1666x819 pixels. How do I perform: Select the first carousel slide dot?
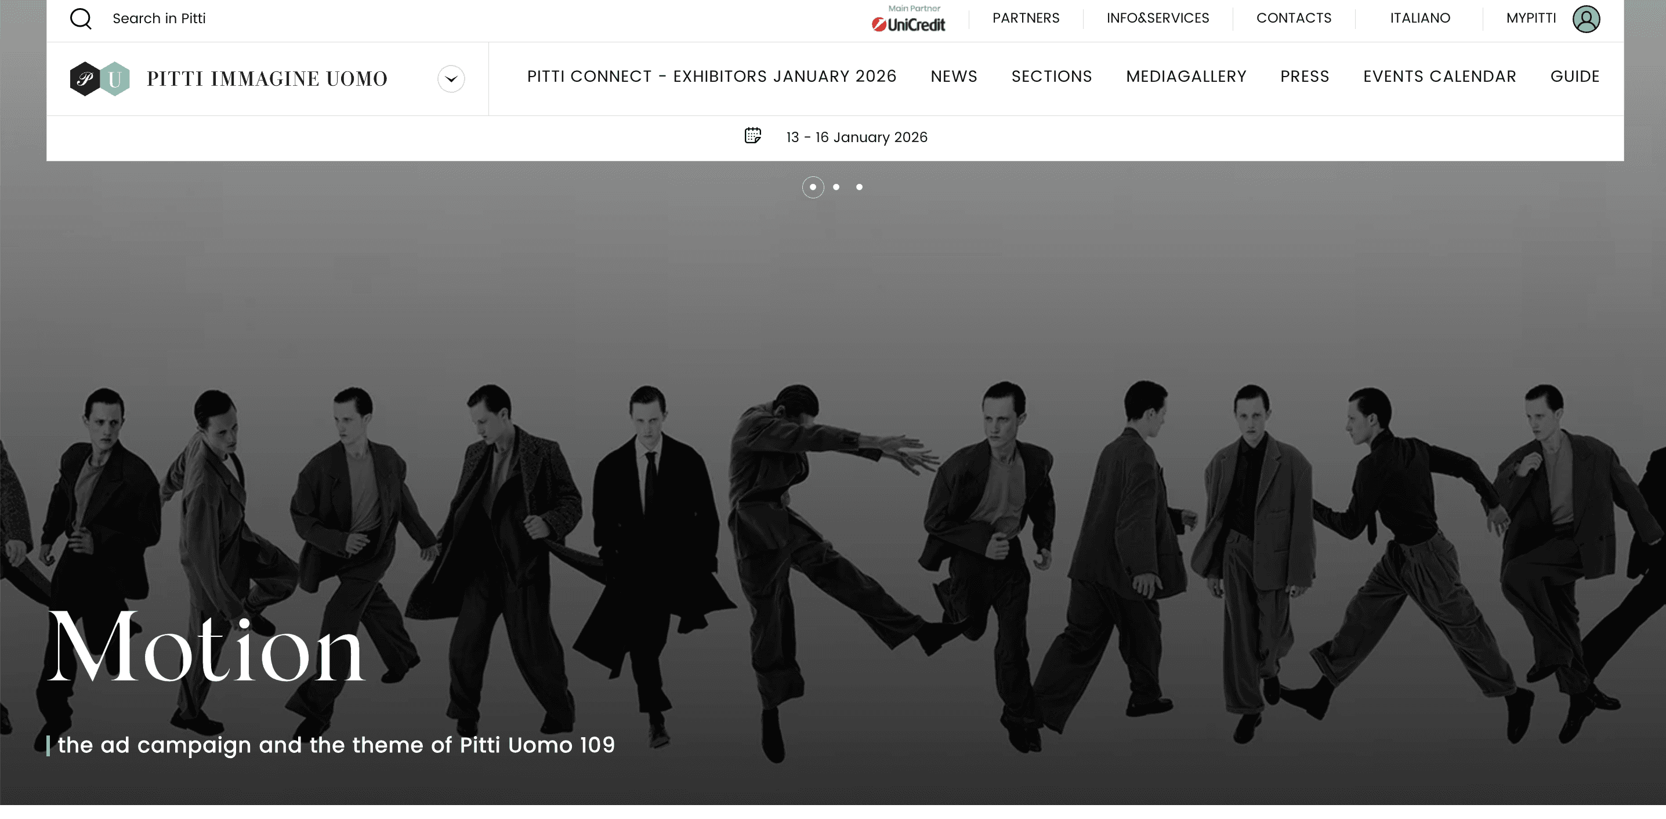(x=813, y=187)
